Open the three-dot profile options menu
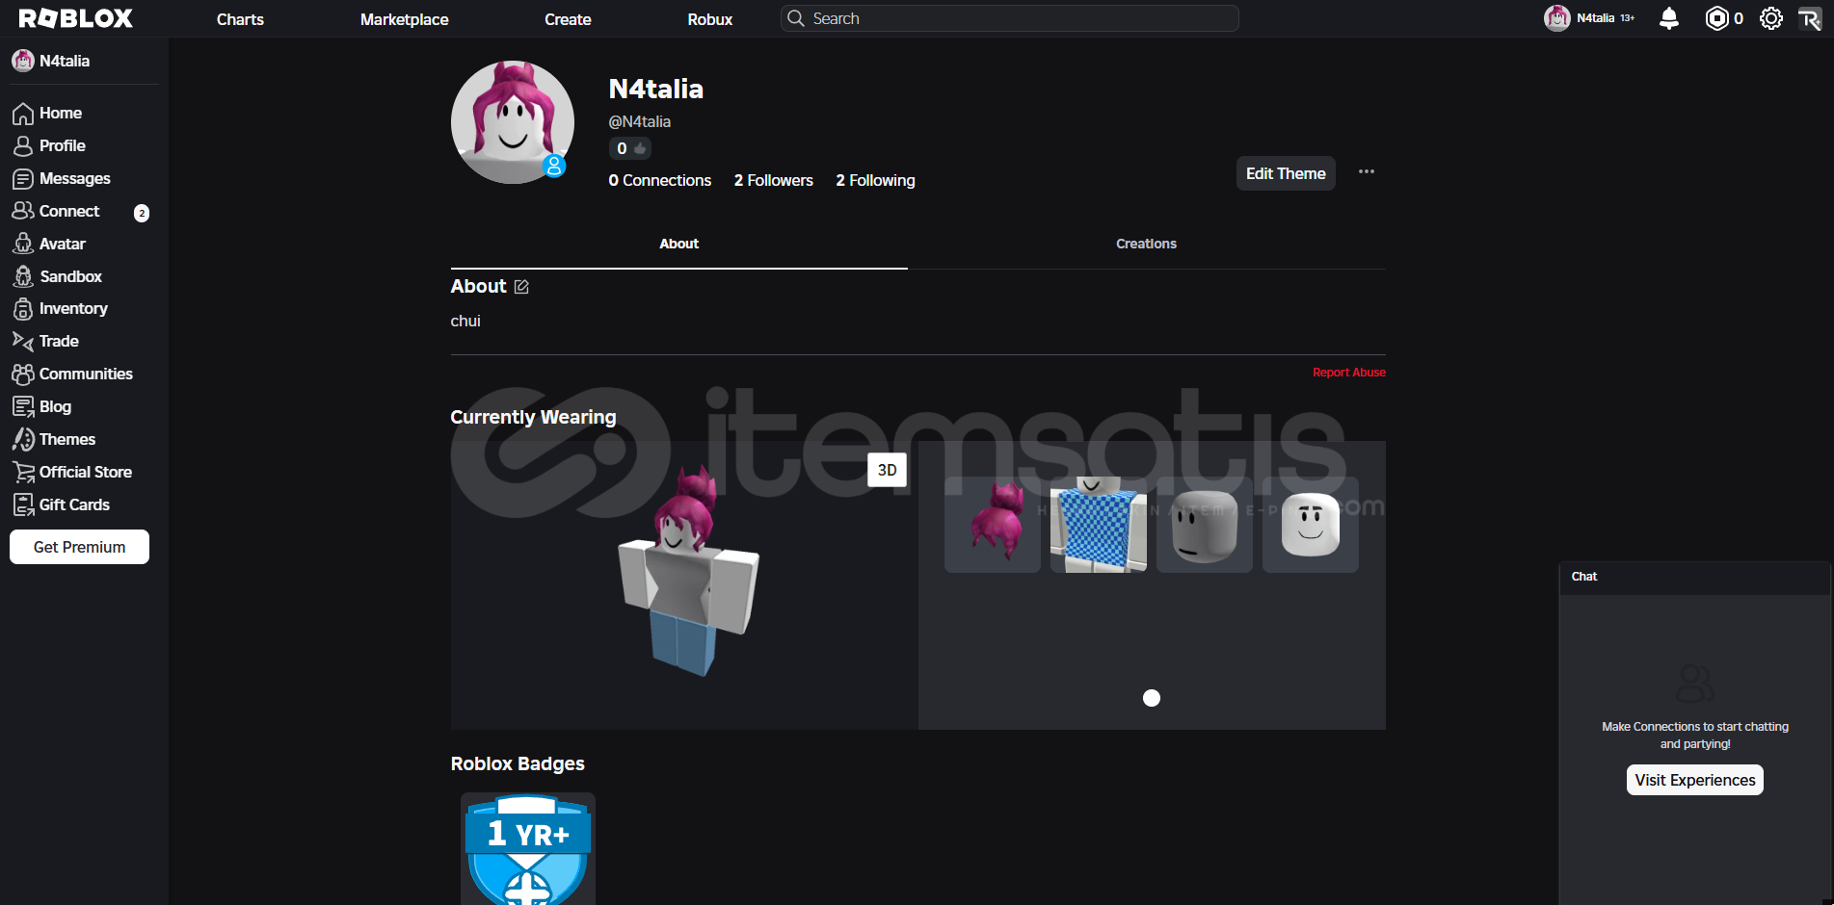This screenshot has height=905, width=1834. coord(1367,172)
